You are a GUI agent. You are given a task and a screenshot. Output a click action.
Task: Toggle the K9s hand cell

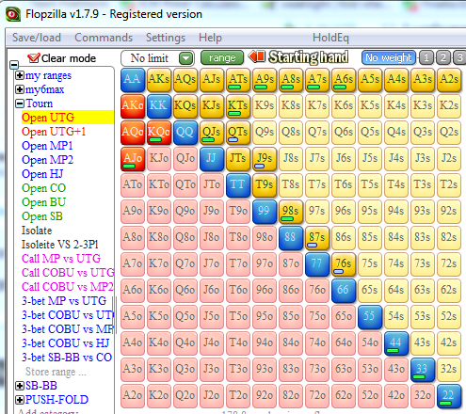pyautogui.click(x=265, y=106)
